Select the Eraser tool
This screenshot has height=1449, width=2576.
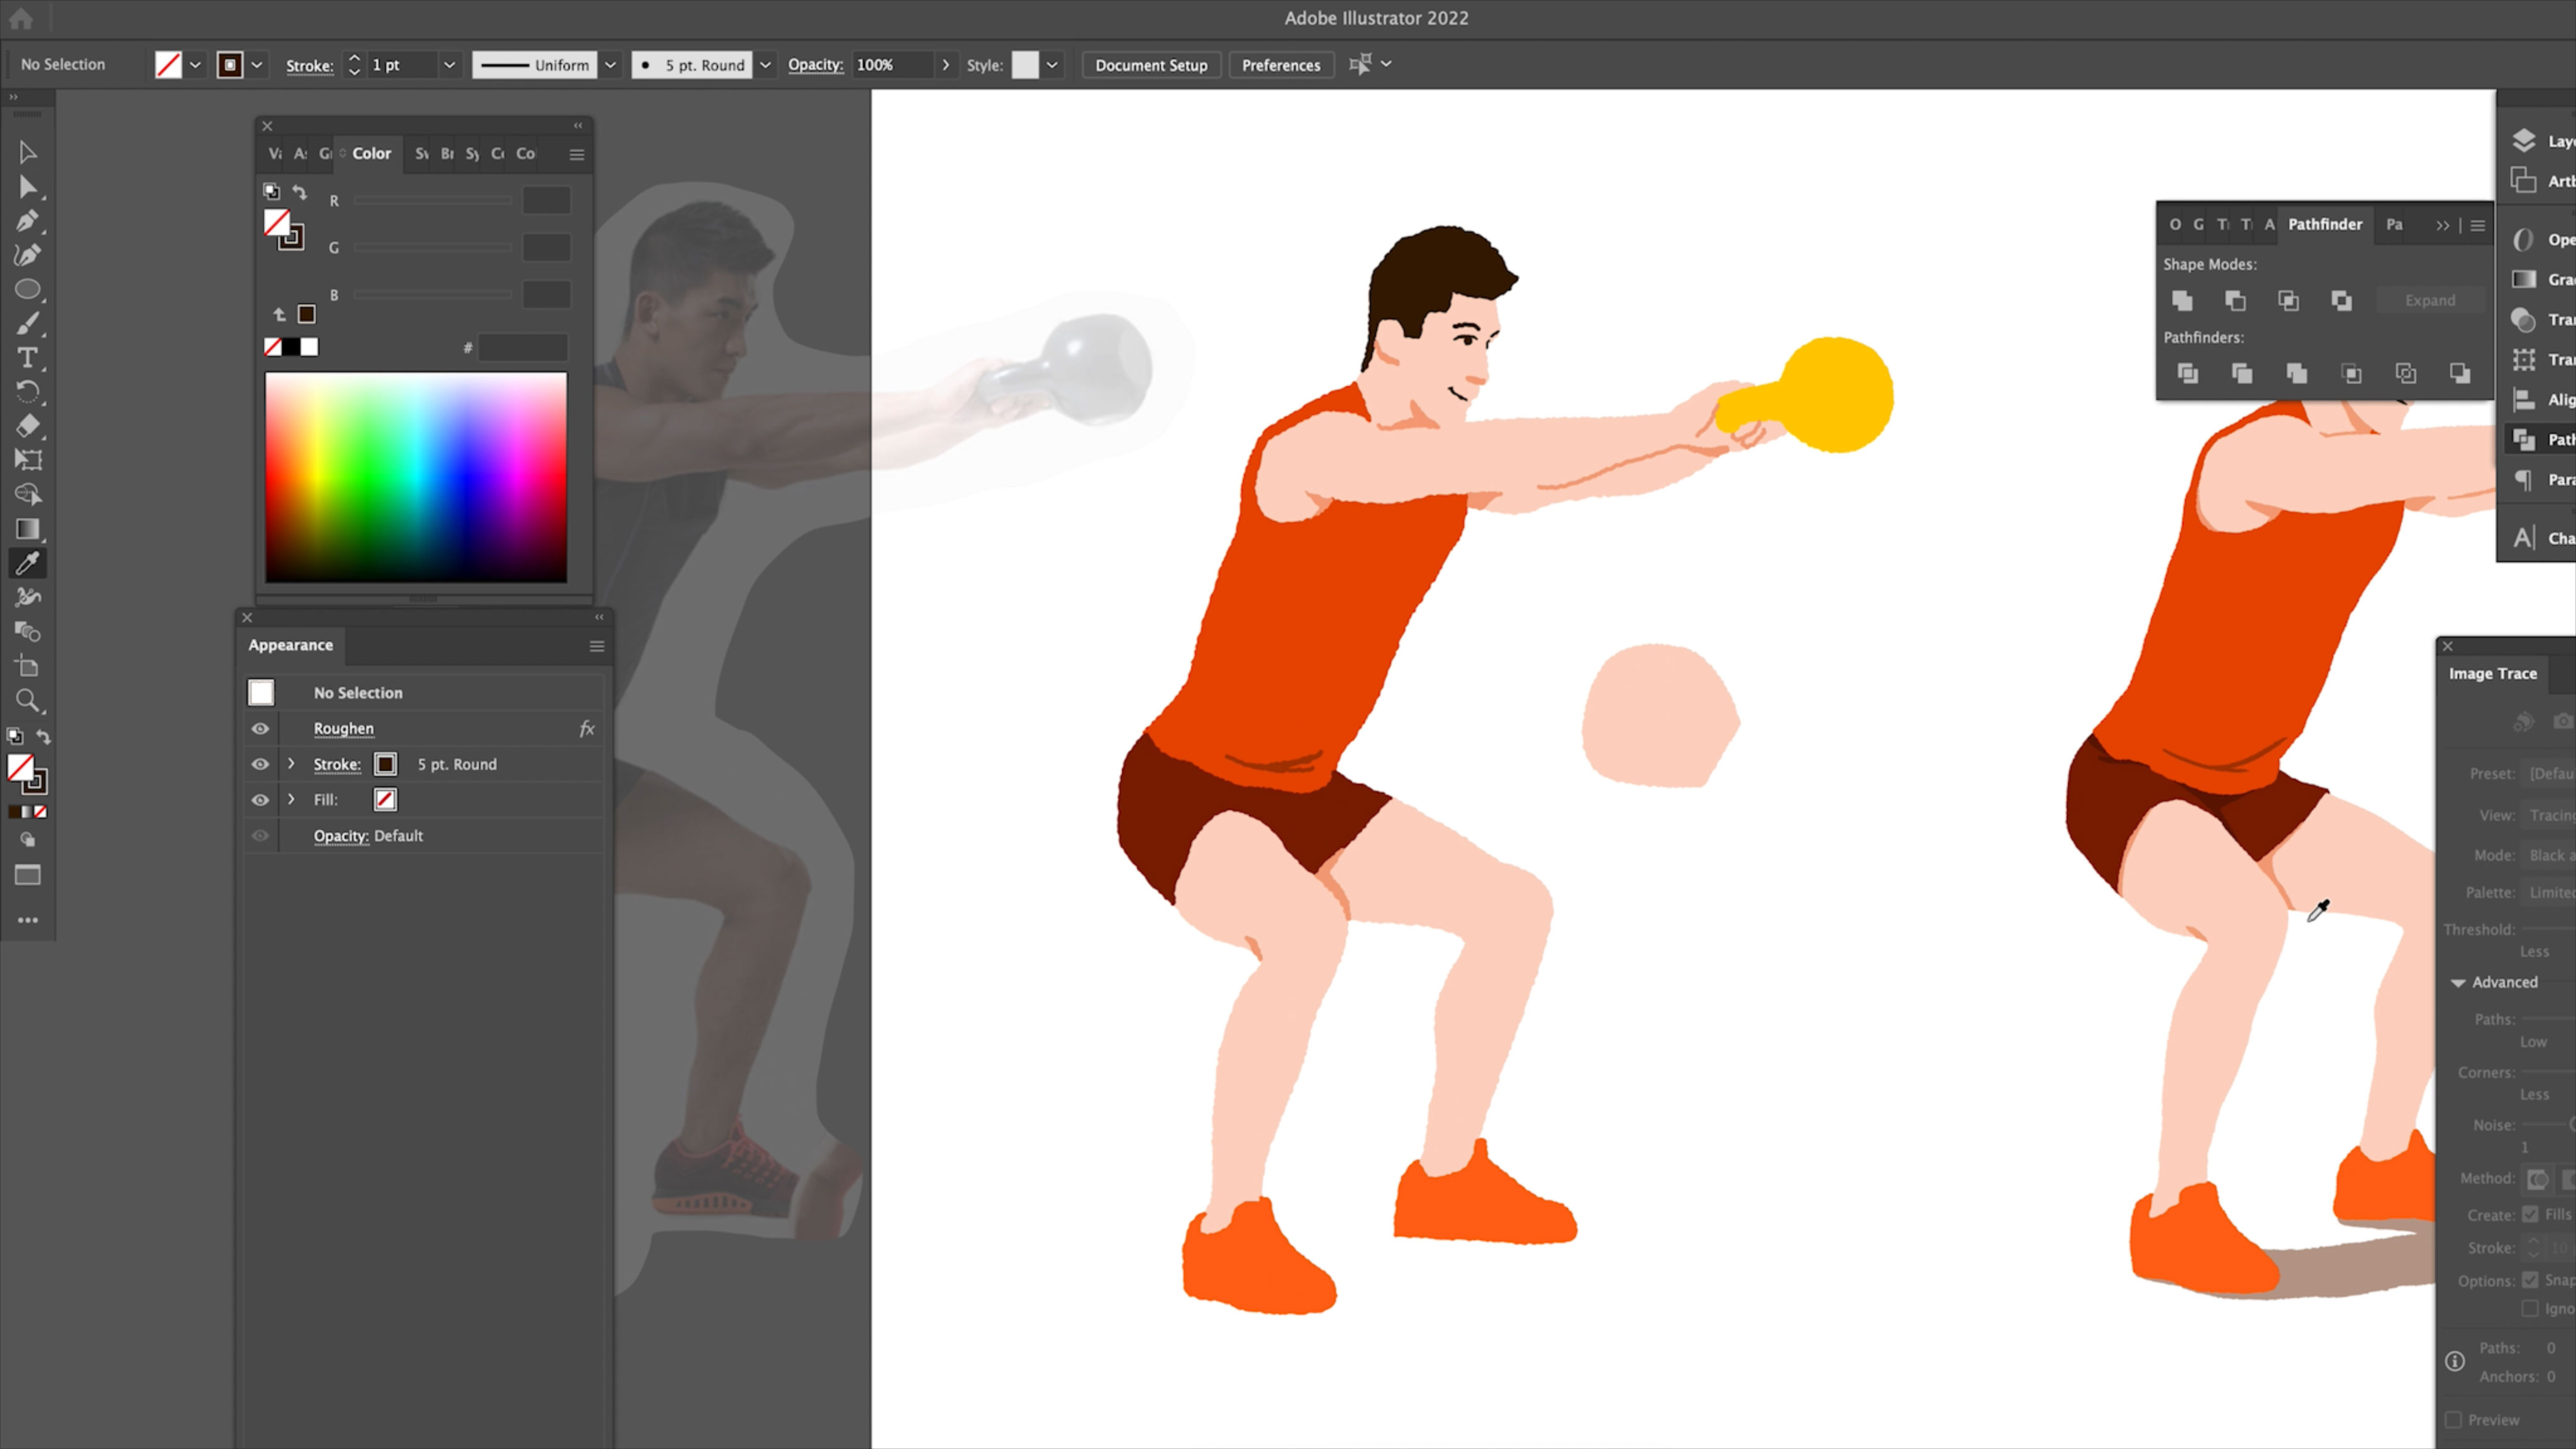coord(27,426)
